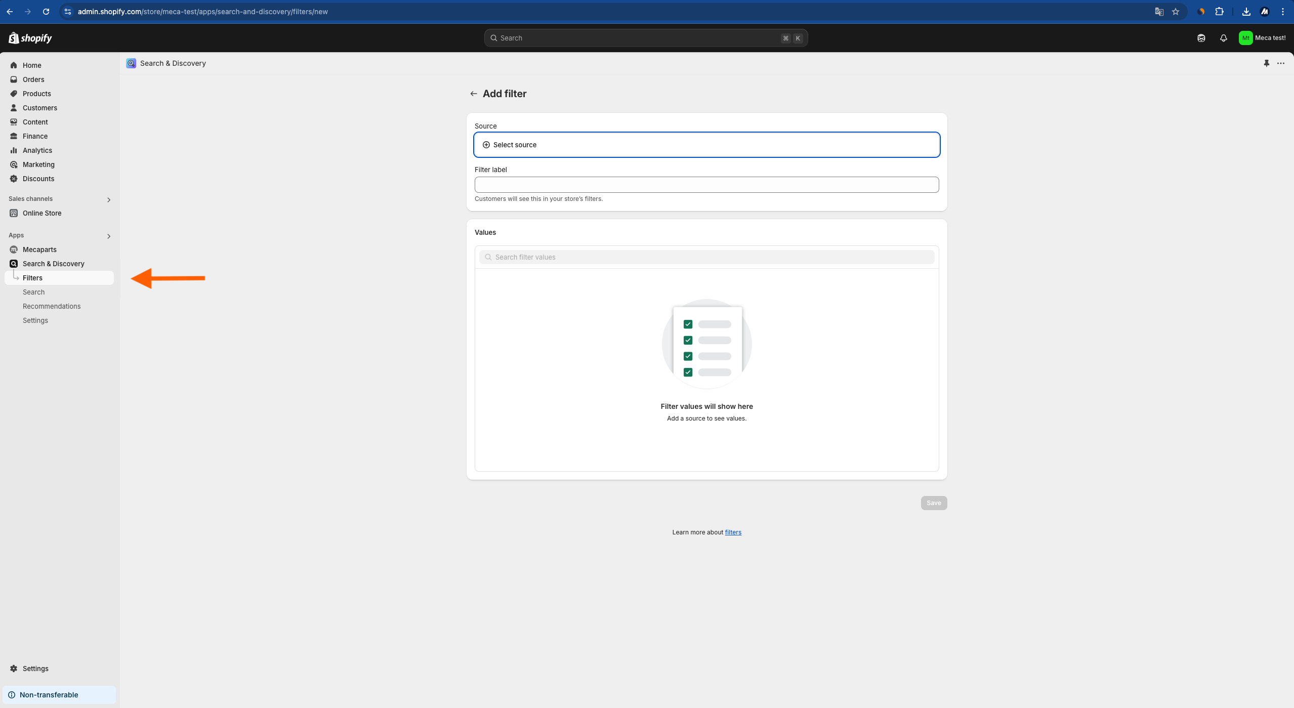Open the Meca test! account menu
The width and height of the screenshot is (1294, 708).
(x=1262, y=38)
